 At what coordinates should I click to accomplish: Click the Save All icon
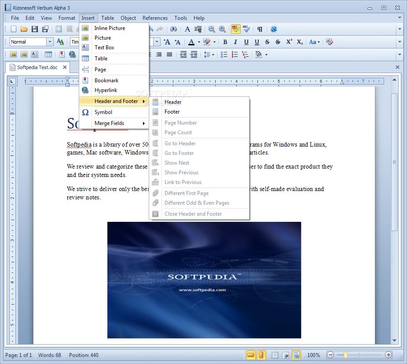pyautogui.click(x=45, y=29)
